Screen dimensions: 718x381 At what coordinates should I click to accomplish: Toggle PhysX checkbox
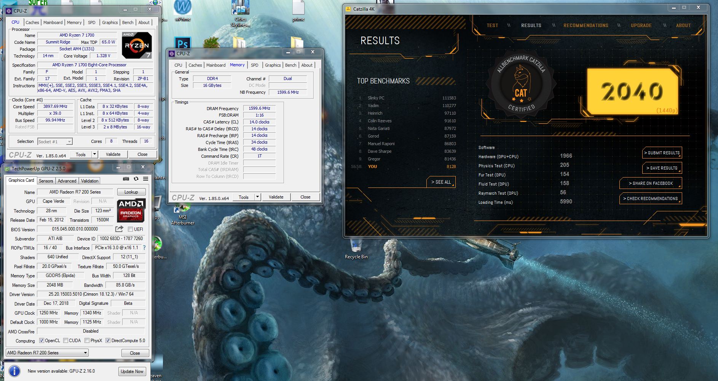pyautogui.click(x=87, y=341)
